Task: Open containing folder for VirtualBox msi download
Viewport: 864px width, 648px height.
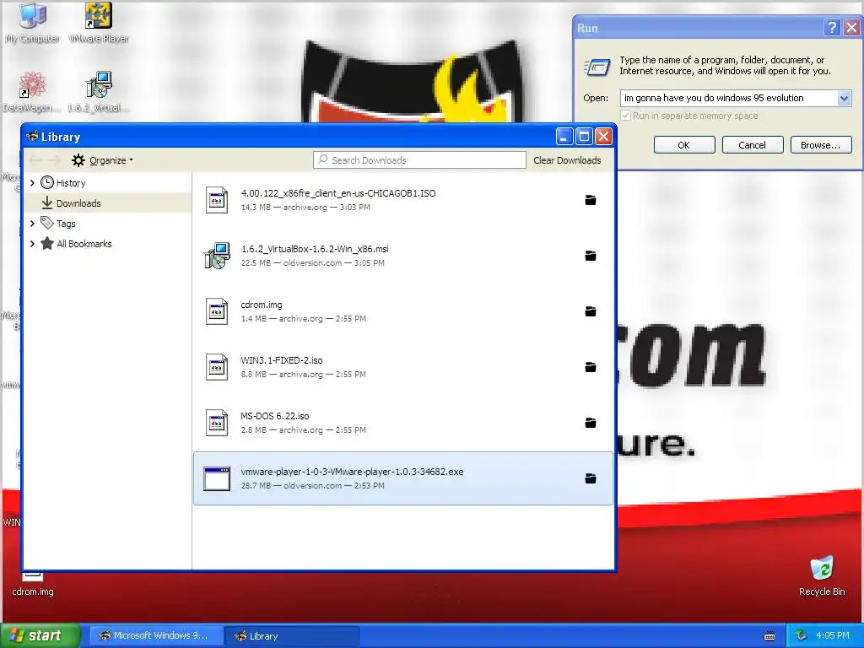Action: 590,256
